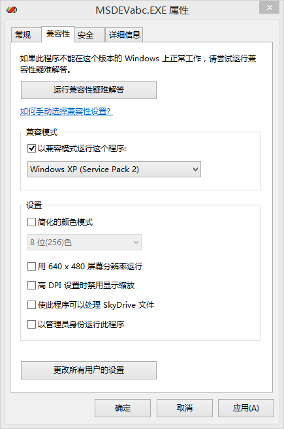Click the 应用(A) button
This screenshot has width=284, height=429.
pos(246,408)
